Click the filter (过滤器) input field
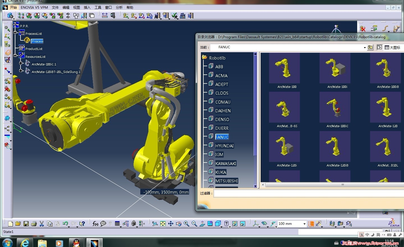Image resolution: width=404 pixels, height=247 pixels. [x=309, y=193]
